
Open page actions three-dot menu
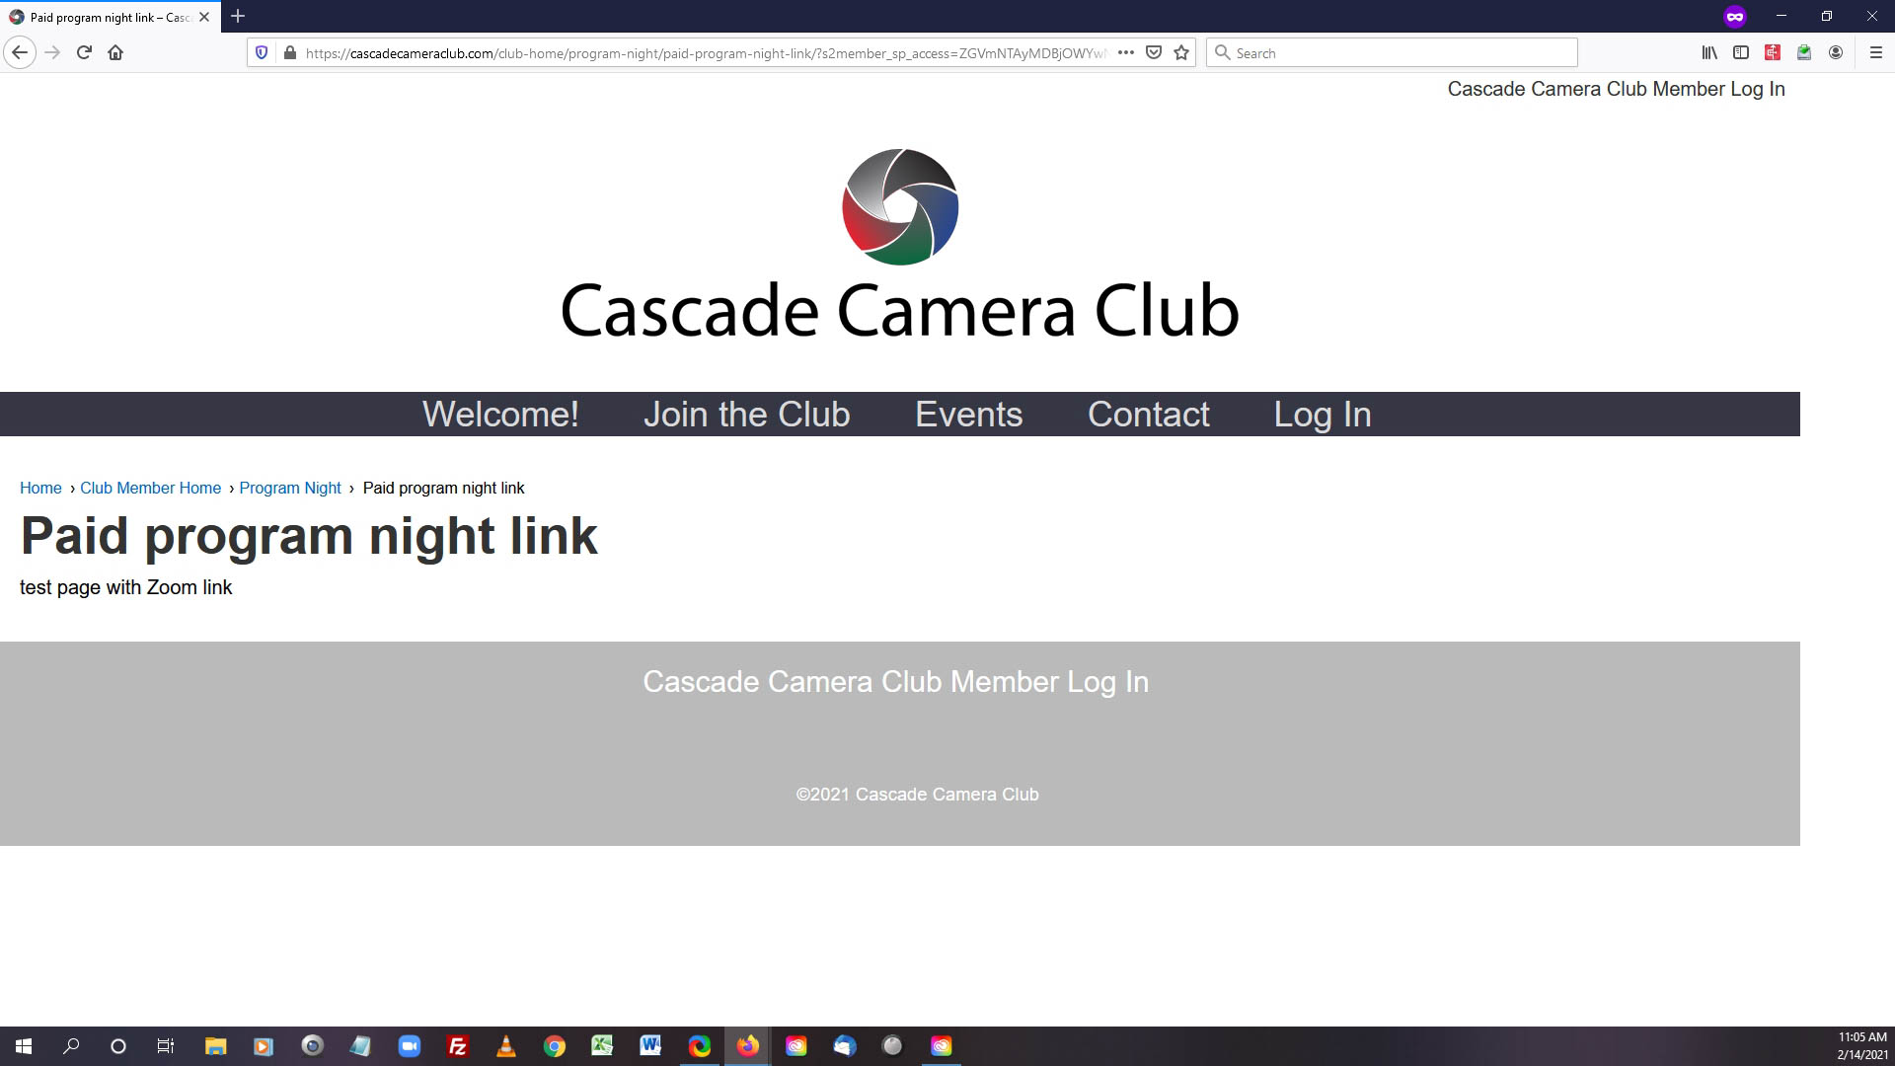[x=1125, y=52]
